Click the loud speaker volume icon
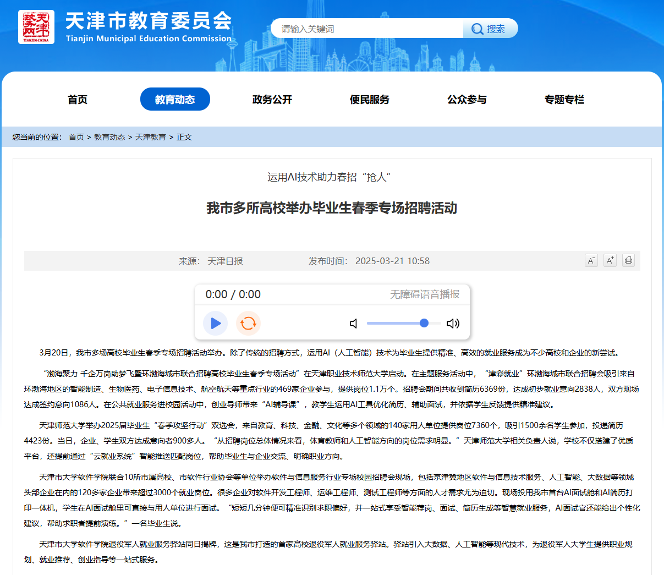The width and height of the screenshot is (664, 575). [453, 324]
